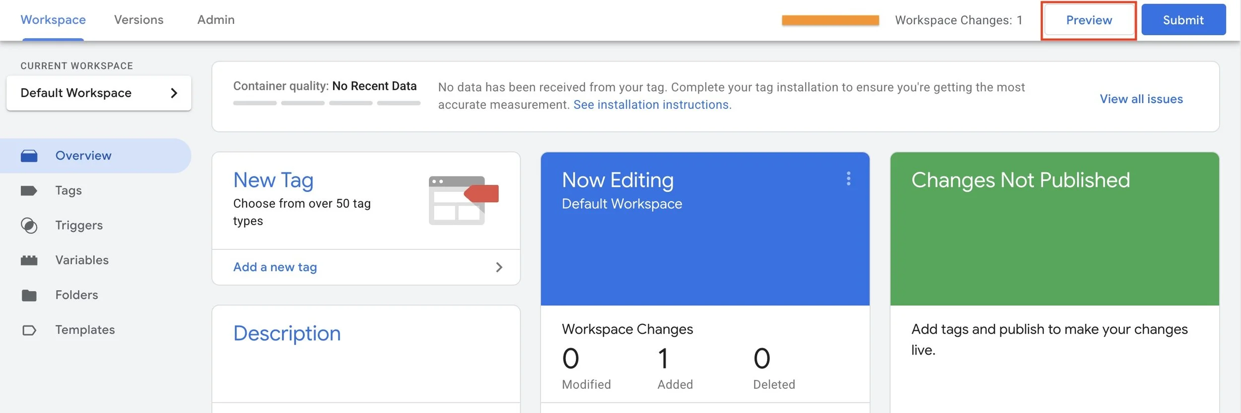
Task: Click the Description card heading
Action: coord(287,333)
